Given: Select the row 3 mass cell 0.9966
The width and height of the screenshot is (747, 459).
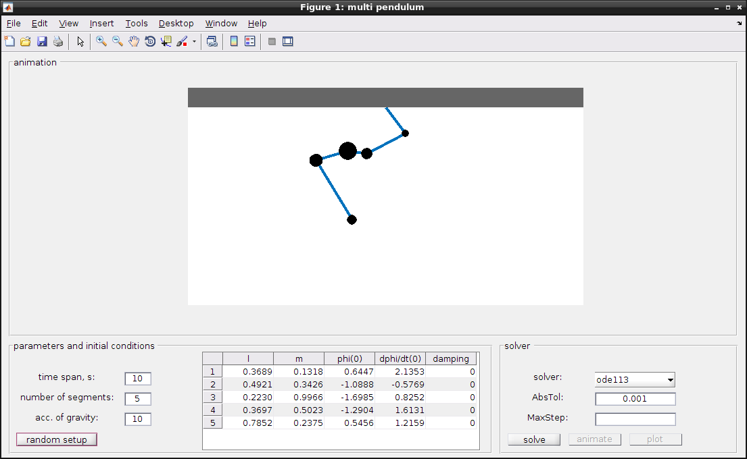Looking at the screenshot, I should tap(299, 397).
